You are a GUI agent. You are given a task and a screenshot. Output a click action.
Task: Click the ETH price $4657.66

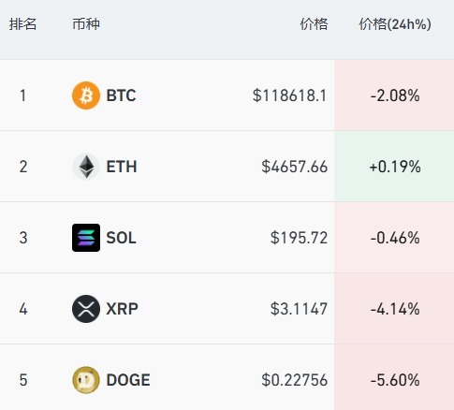click(295, 167)
